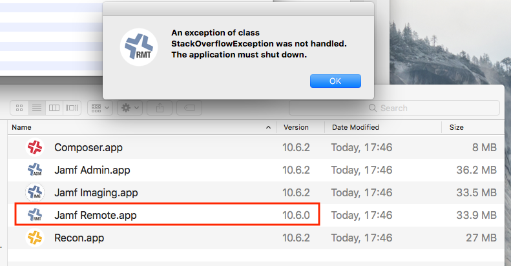Click version 10.6.2 of Jamf Admin.app

296,170
